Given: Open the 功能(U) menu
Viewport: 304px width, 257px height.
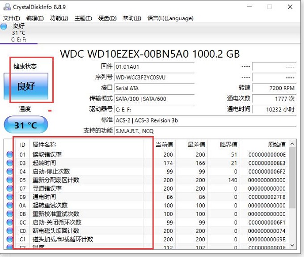Looking at the screenshot, I should pos(59,18).
